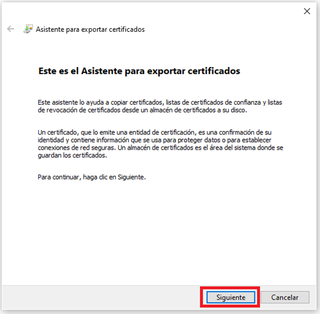Select the title text 'Asistente para exportar certificados'

[90, 29]
